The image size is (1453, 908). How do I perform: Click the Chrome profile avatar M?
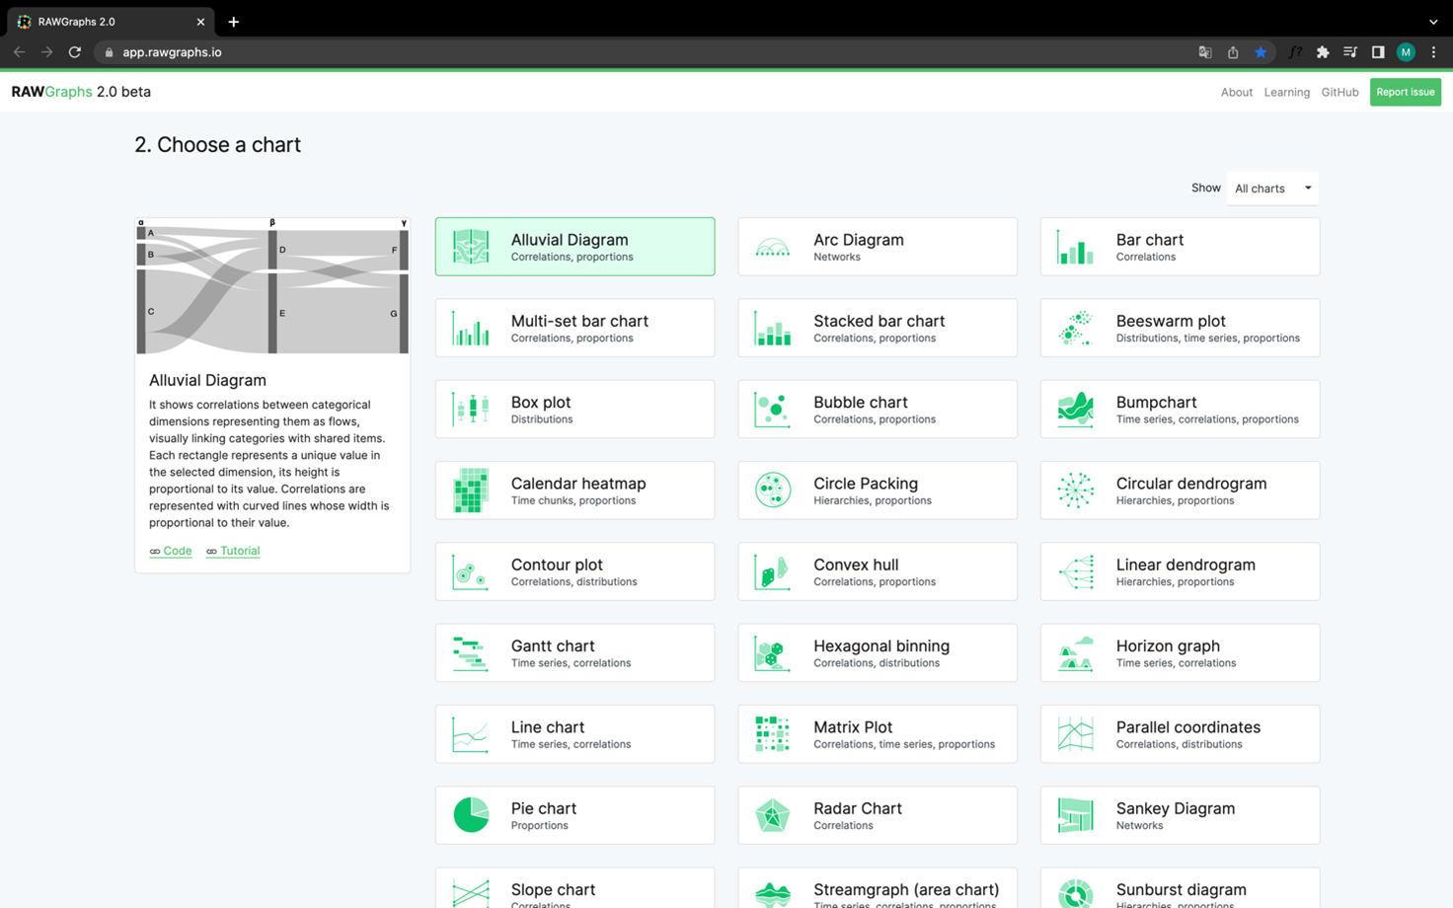(1406, 52)
